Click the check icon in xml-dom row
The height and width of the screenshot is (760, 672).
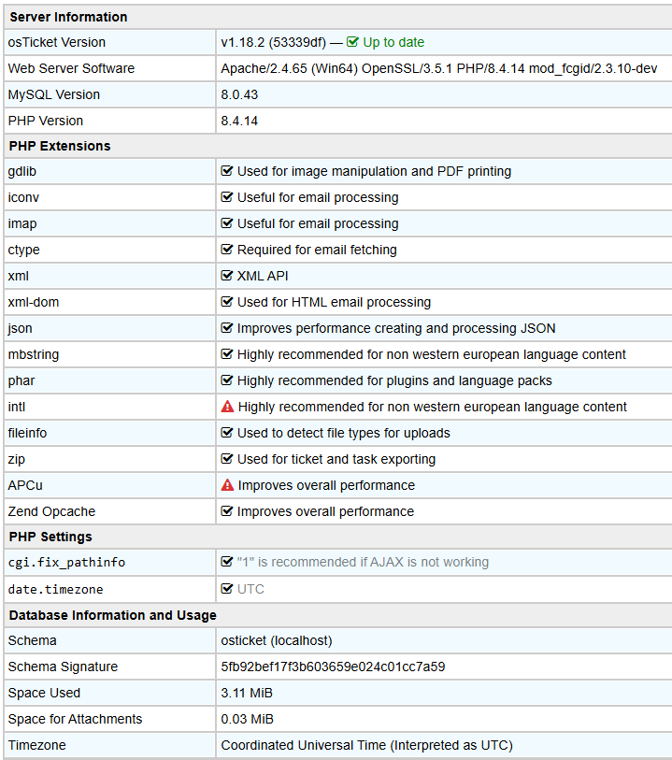227,302
